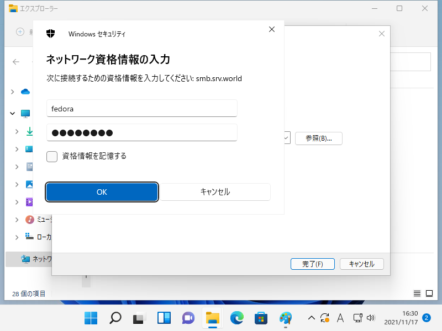Click the username field containing fedora
The height and width of the screenshot is (331, 442).
tap(142, 109)
